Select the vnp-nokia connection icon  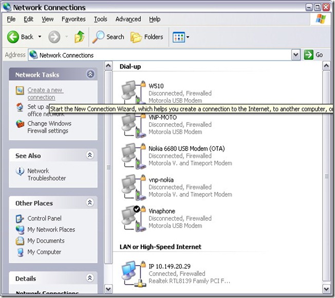(x=134, y=188)
